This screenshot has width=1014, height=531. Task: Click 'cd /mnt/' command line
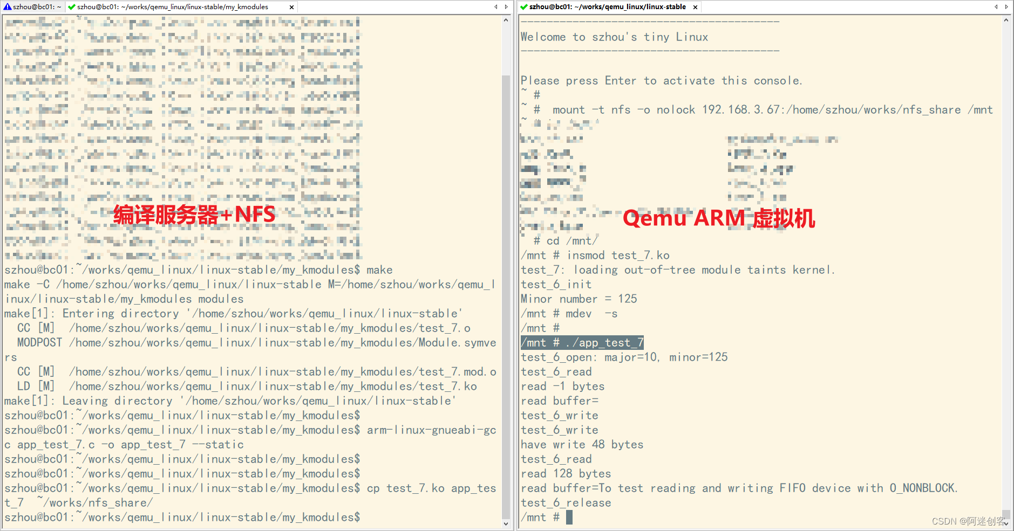[x=566, y=240]
